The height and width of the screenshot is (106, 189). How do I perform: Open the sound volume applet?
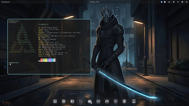[169, 2]
